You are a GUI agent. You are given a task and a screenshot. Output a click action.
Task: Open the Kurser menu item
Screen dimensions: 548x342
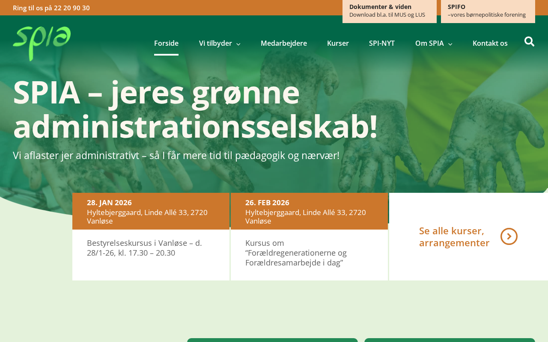click(x=338, y=43)
